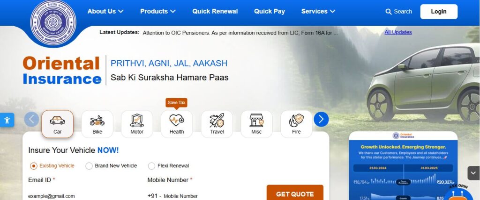Expand the Products dropdown menu
This screenshot has height=200, width=480.
point(157,11)
